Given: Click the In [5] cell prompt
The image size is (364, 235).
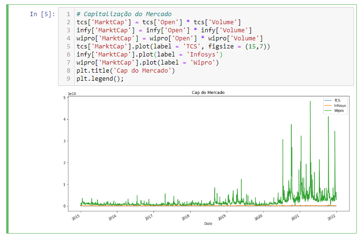Looking at the screenshot, I should pos(42,14).
